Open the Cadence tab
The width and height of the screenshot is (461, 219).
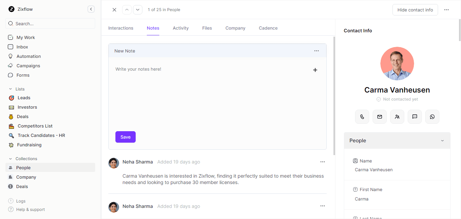pyautogui.click(x=268, y=28)
